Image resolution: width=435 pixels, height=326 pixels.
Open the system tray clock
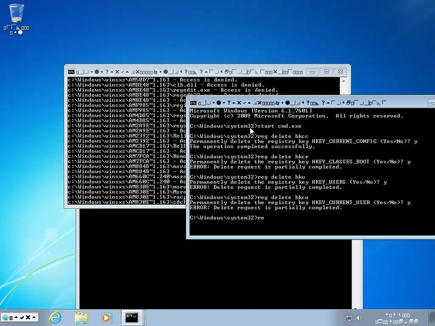[x=397, y=318]
